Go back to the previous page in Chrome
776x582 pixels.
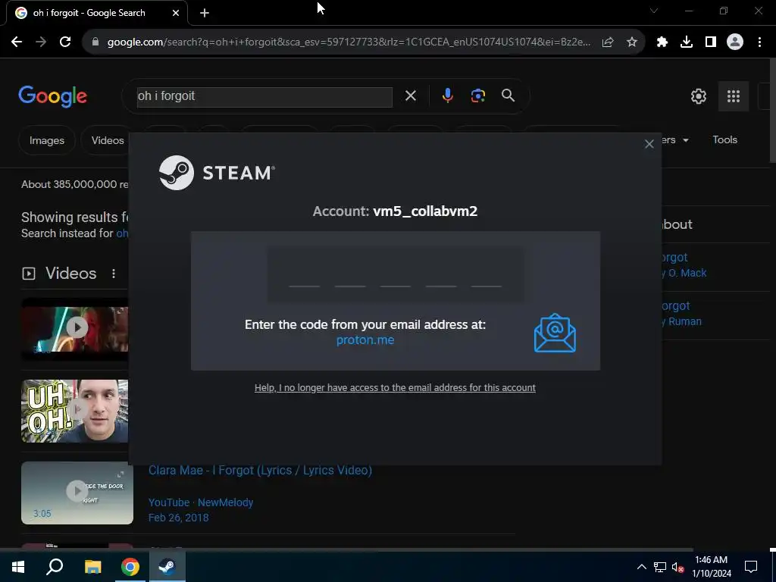[x=17, y=42]
